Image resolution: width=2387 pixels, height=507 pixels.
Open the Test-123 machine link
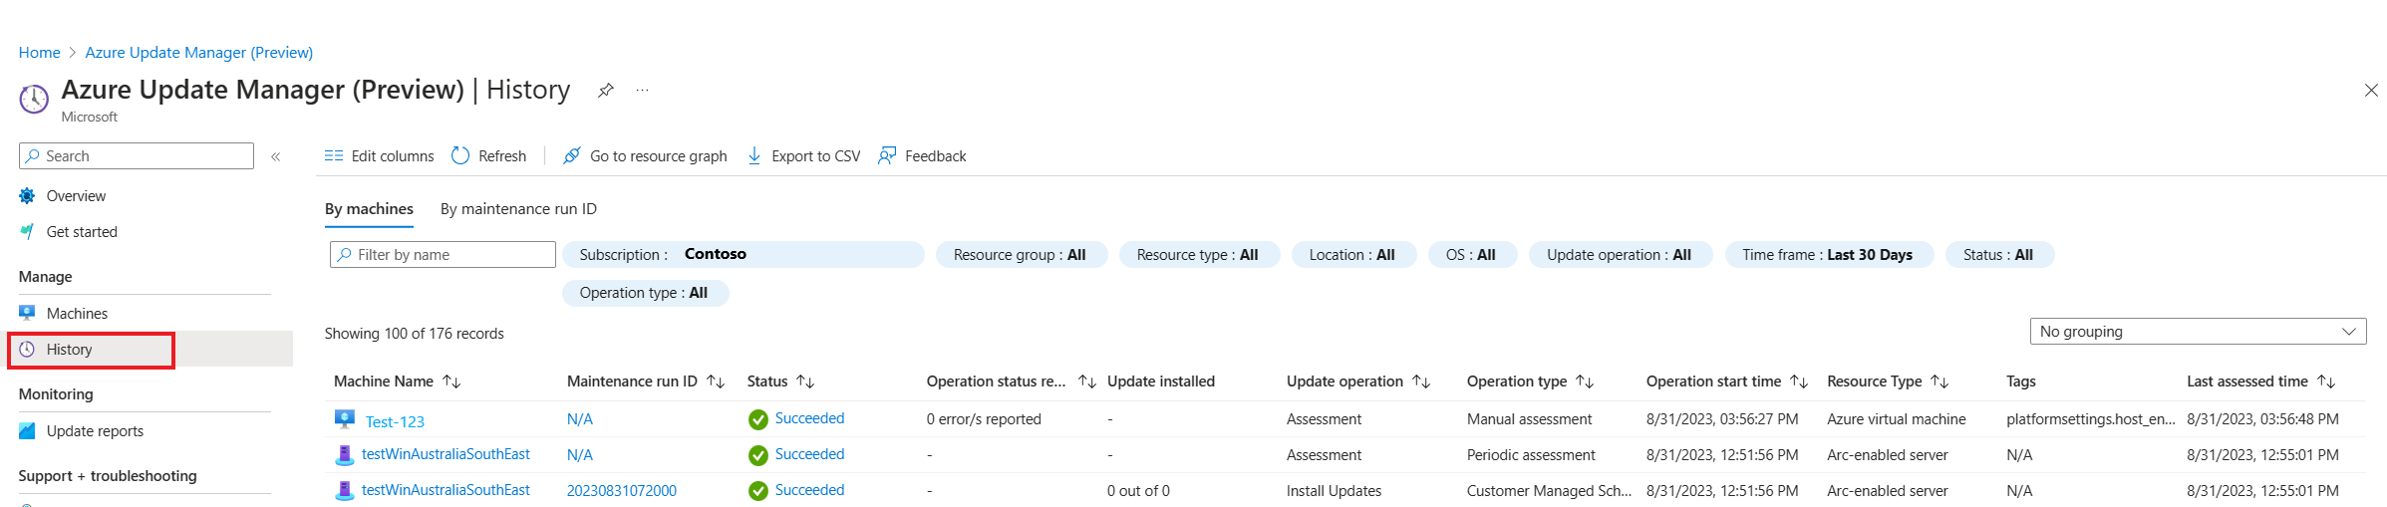coord(395,421)
